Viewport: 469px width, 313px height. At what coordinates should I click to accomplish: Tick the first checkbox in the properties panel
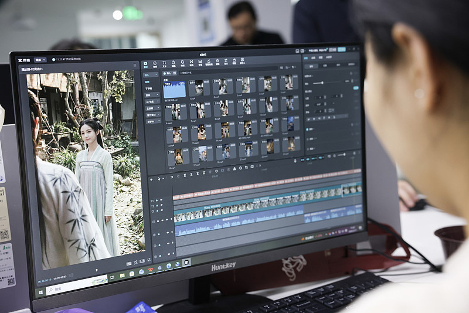pyautogui.click(x=307, y=130)
